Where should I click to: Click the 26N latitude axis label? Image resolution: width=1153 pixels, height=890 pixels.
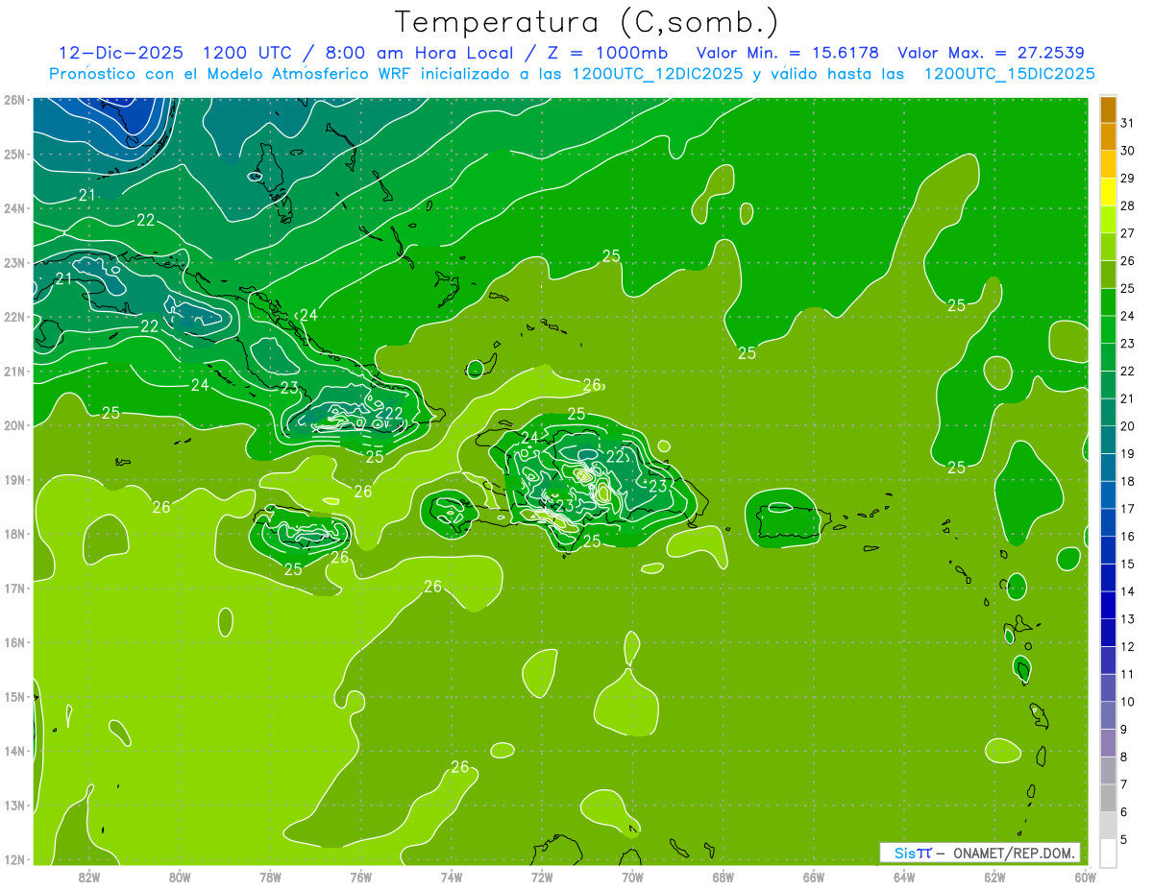[x=13, y=100]
